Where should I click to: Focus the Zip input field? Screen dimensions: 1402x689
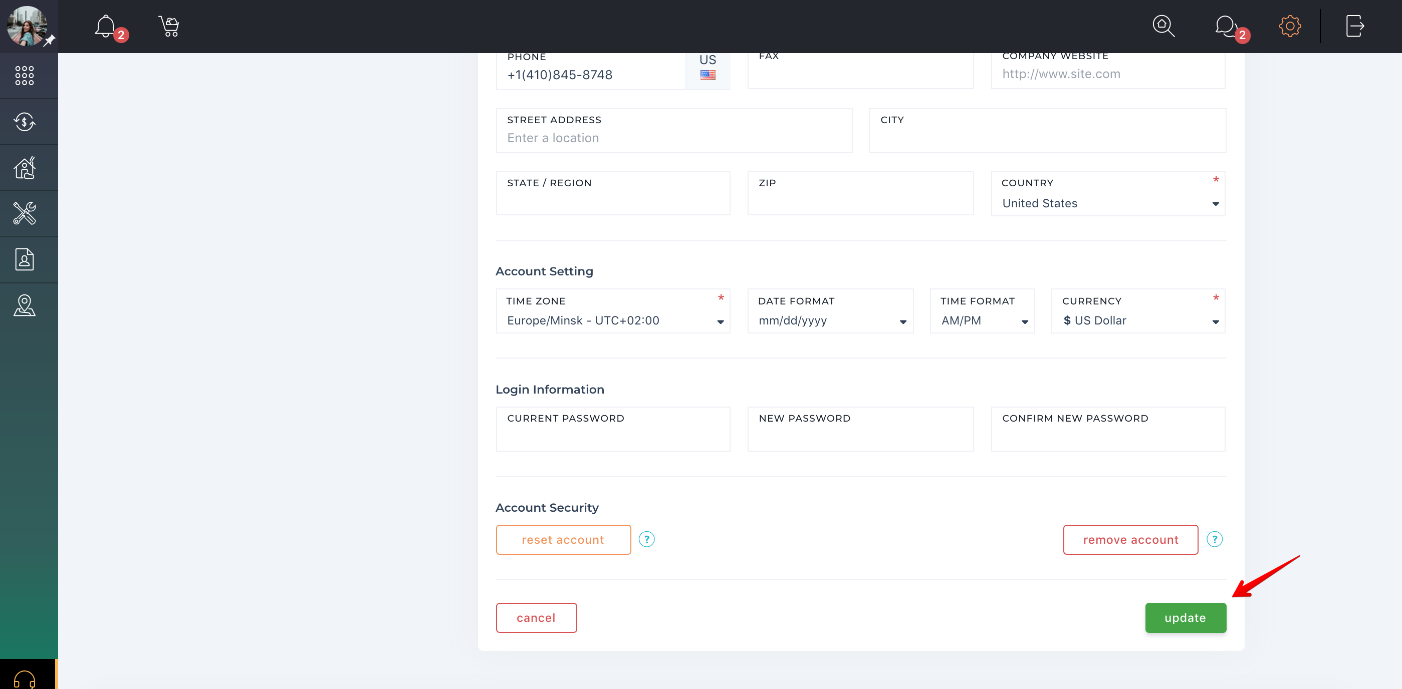(860, 194)
